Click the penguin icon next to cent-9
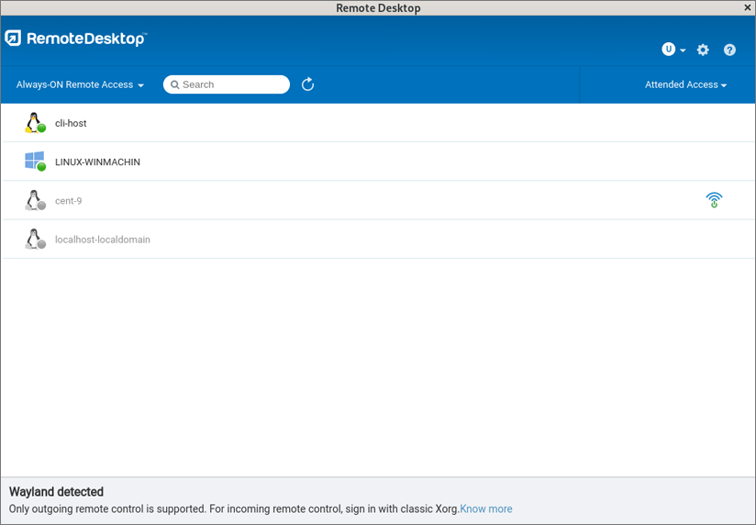 pyautogui.click(x=35, y=201)
